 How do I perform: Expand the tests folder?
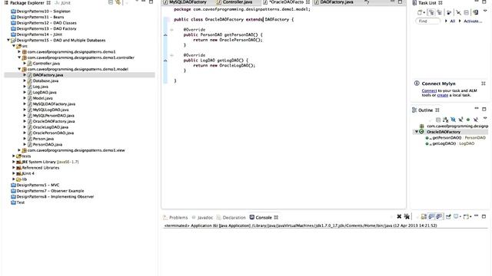coord(14,156)
